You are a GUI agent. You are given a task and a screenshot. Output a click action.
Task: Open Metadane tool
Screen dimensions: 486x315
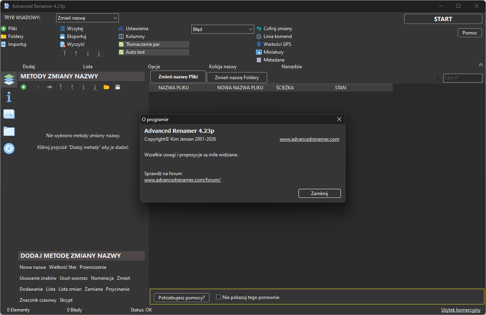point(270,60)
